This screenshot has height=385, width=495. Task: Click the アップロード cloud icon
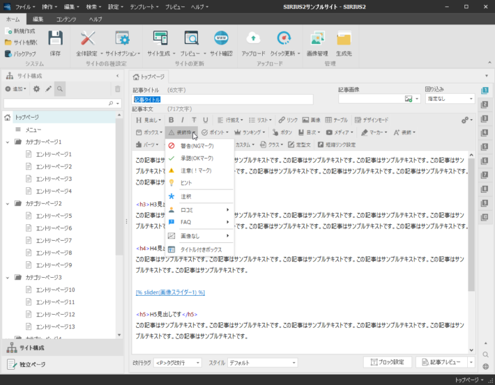[253, 38]
